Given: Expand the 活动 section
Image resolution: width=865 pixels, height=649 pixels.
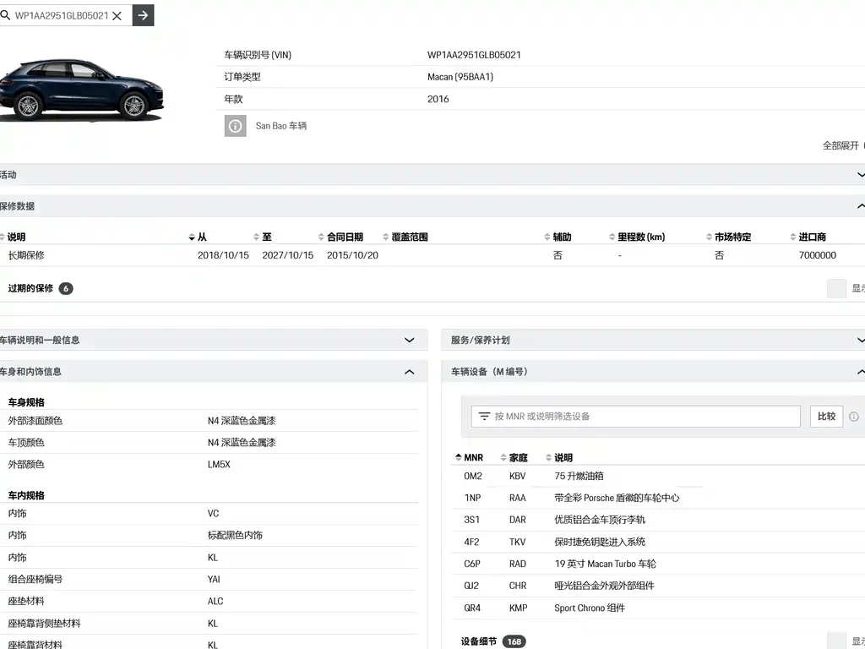Looking at the screenshot, I should (860, 175).
